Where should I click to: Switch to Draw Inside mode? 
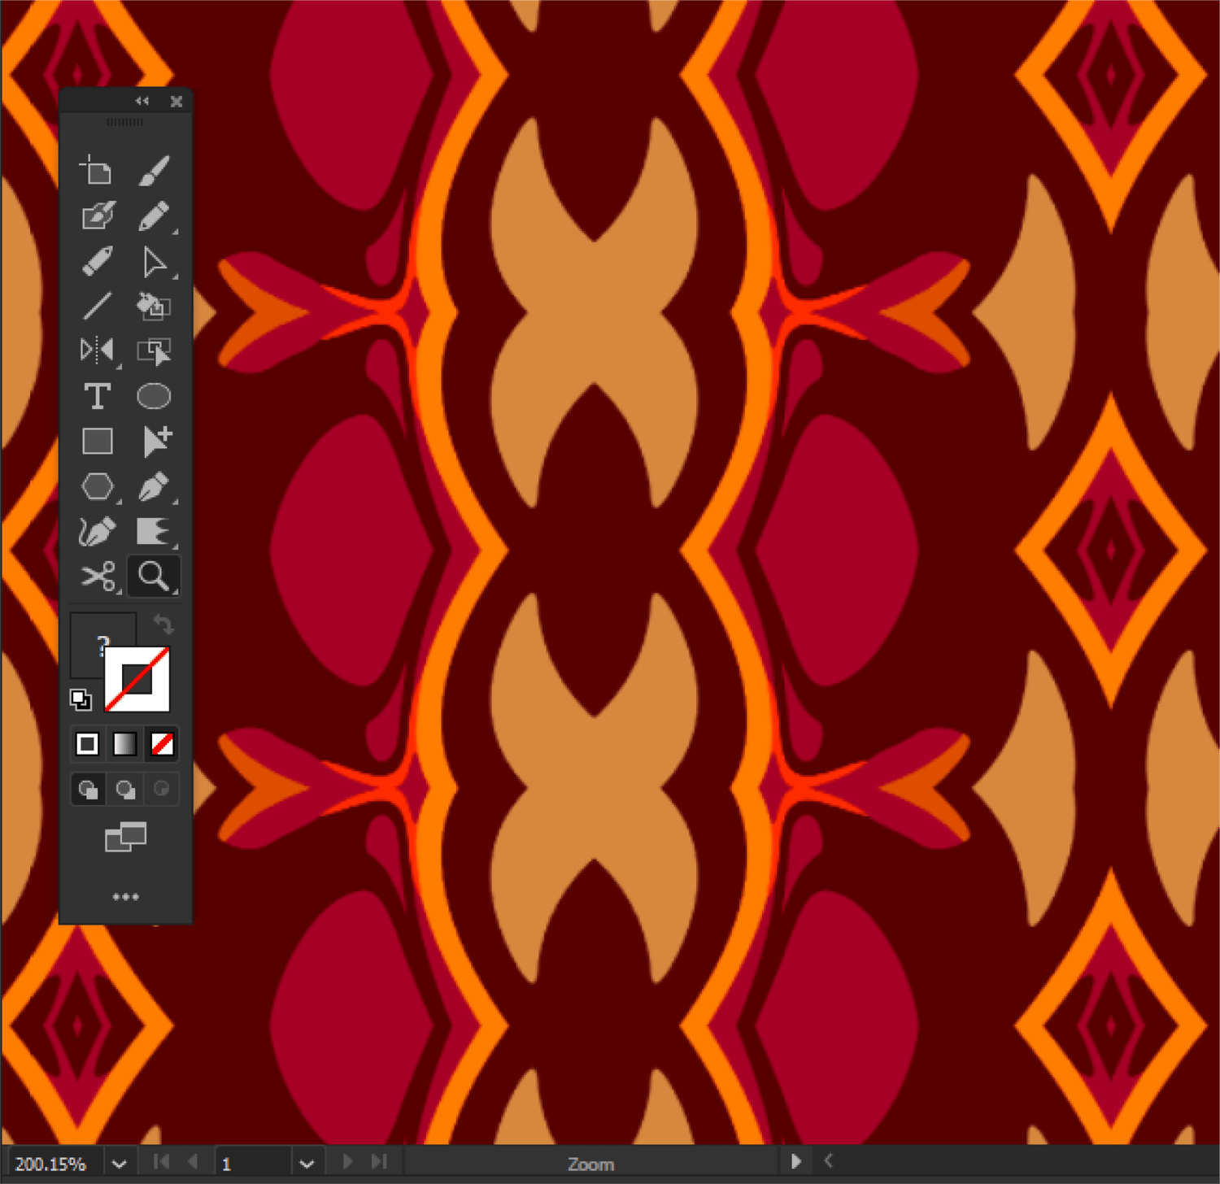(x=162, y=789)
